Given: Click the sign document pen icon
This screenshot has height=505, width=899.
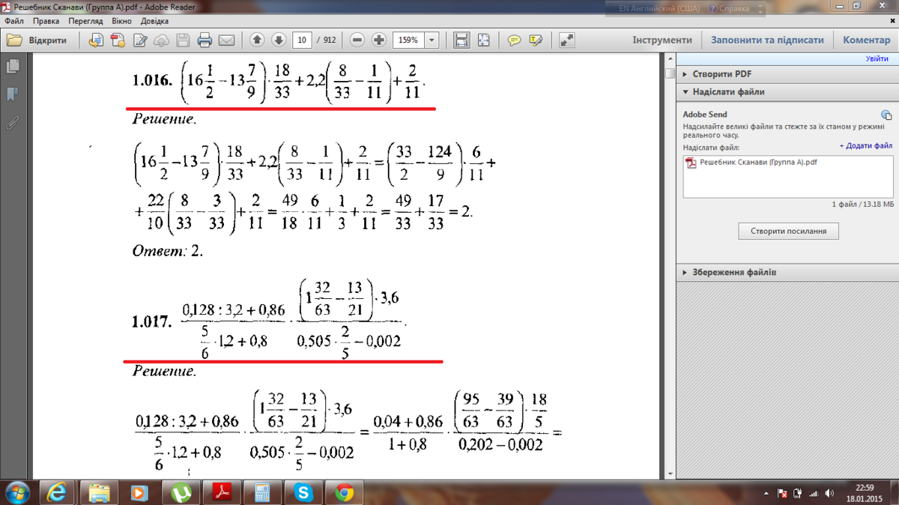Looking at the screenshot, I should pos(139,40).
